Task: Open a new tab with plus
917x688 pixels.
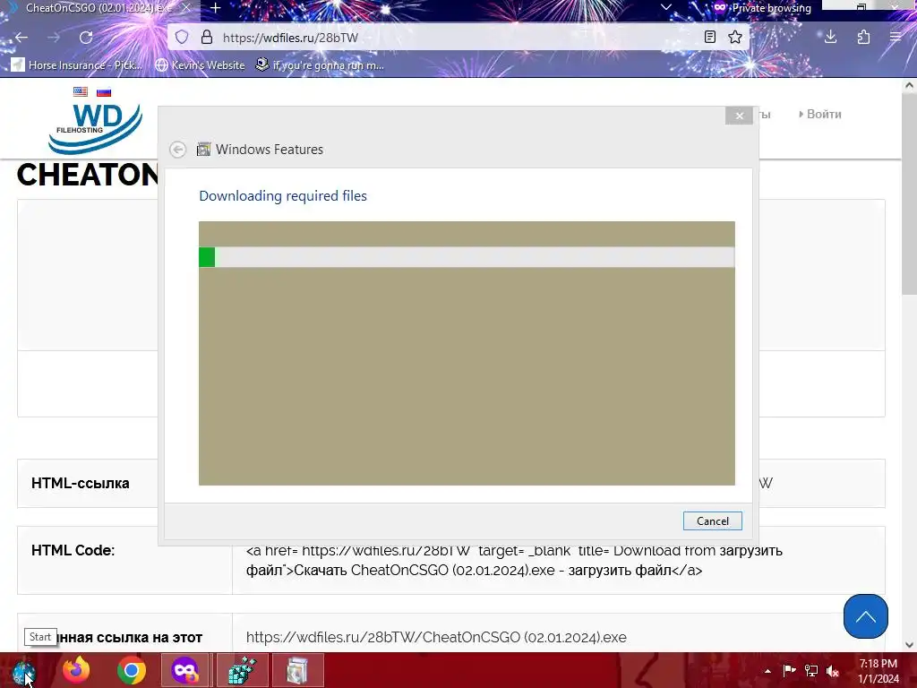Action: click(215, 8)
